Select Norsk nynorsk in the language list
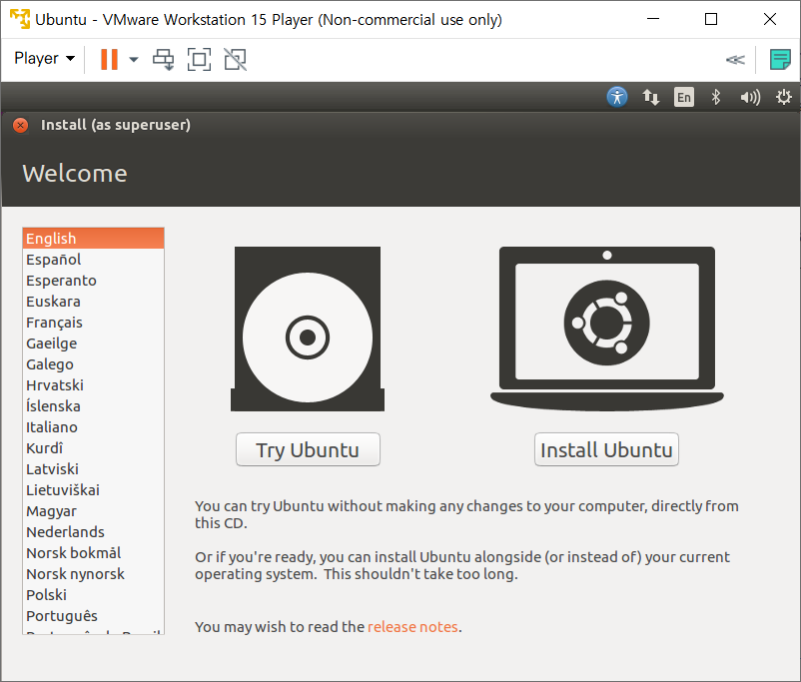Screen dimensions: 801x682 [x=93, y=574]
